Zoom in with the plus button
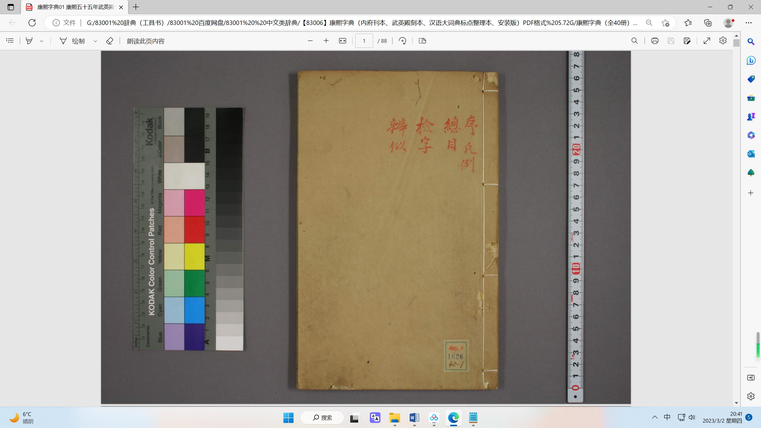The image size is (761, 428). click(x=326, y=41)
